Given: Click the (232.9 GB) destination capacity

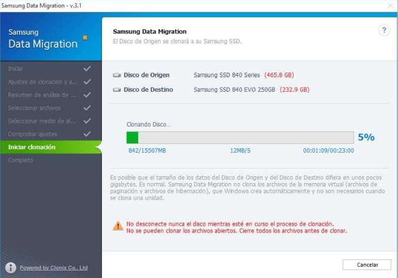Looking at the screenshot, I should [x=294, y=89].
